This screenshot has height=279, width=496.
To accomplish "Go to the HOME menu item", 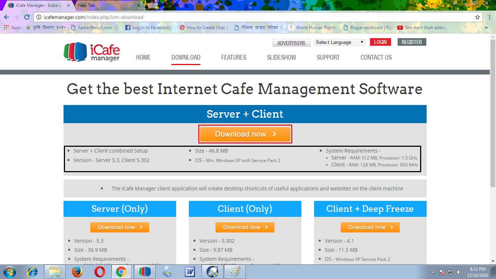I will coord(143,57).
